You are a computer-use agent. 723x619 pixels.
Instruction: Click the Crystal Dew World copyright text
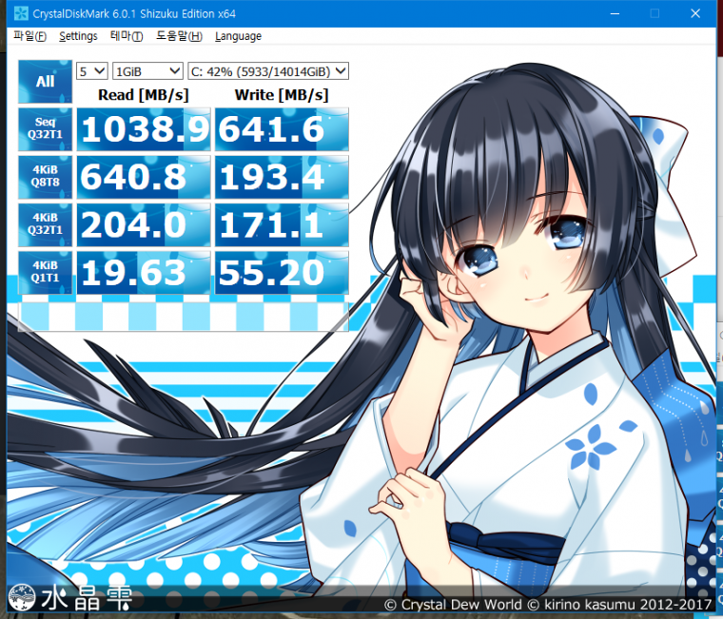(x=548, y=604)
